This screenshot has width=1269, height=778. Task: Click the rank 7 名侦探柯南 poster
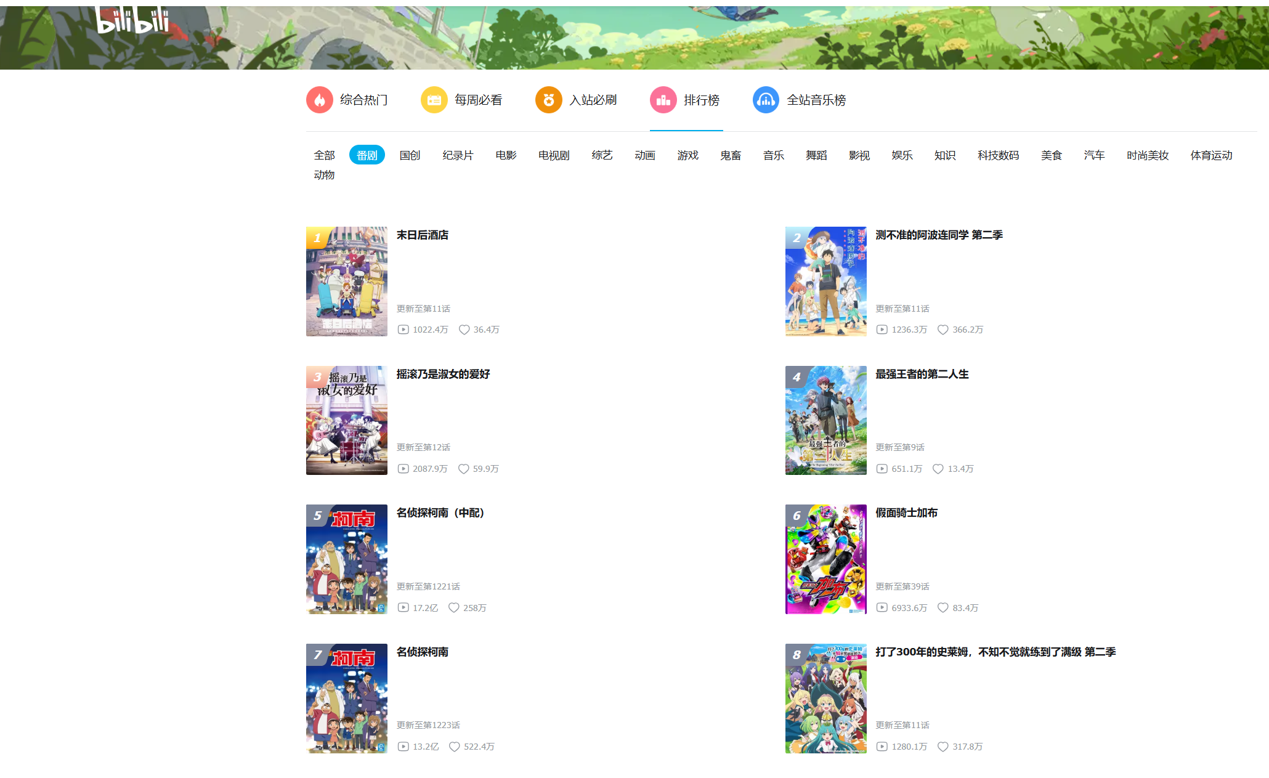pyautogui.click(x=347, y=699)
